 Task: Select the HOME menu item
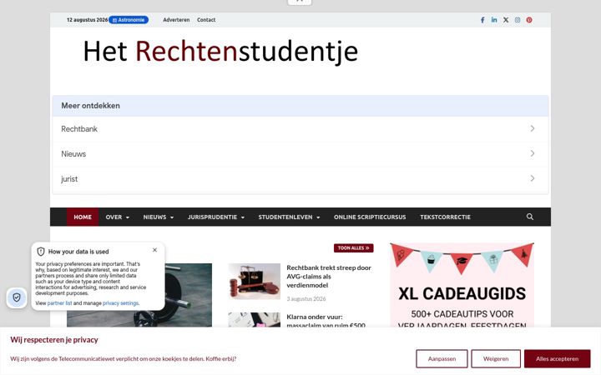tap(83, 217)
